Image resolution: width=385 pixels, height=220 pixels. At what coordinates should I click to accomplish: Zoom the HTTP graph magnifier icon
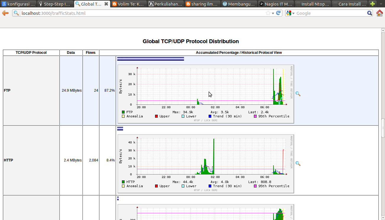(298, 164)
